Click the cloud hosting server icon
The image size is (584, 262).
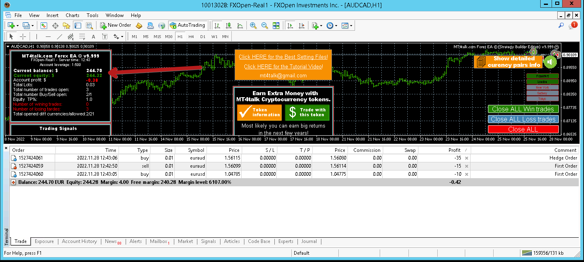150,25
